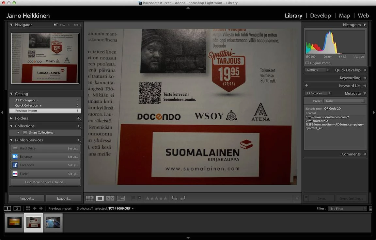
Task: Click Find More Services Online
Action: [x=45, y=182]
